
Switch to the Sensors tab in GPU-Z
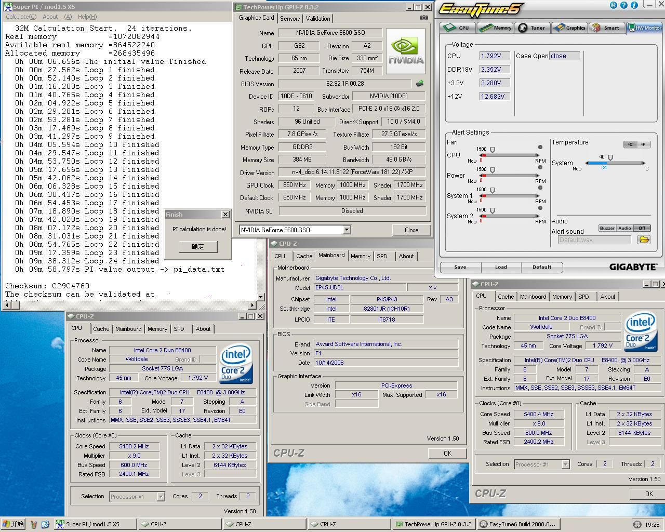pyautogui.click(x=290, y=18)
